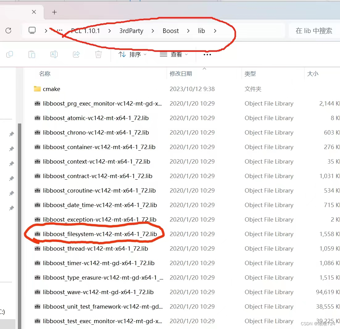This screenshot has height=329, width=340.
Task: Navigate to Boost via the breadcrumb
Action: [x=171, y=31]
